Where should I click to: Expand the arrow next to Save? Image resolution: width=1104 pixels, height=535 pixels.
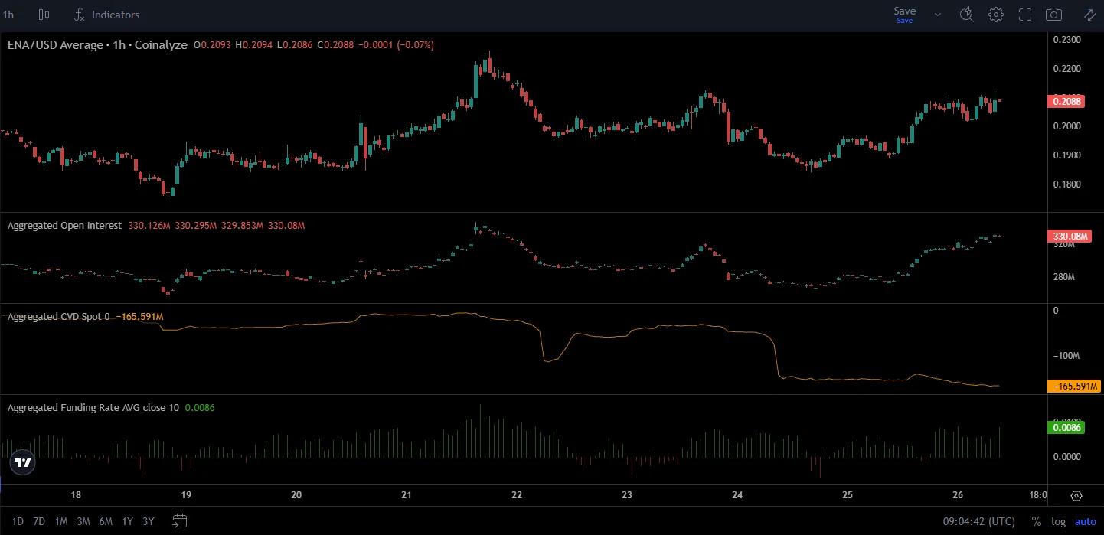[938, 15]
